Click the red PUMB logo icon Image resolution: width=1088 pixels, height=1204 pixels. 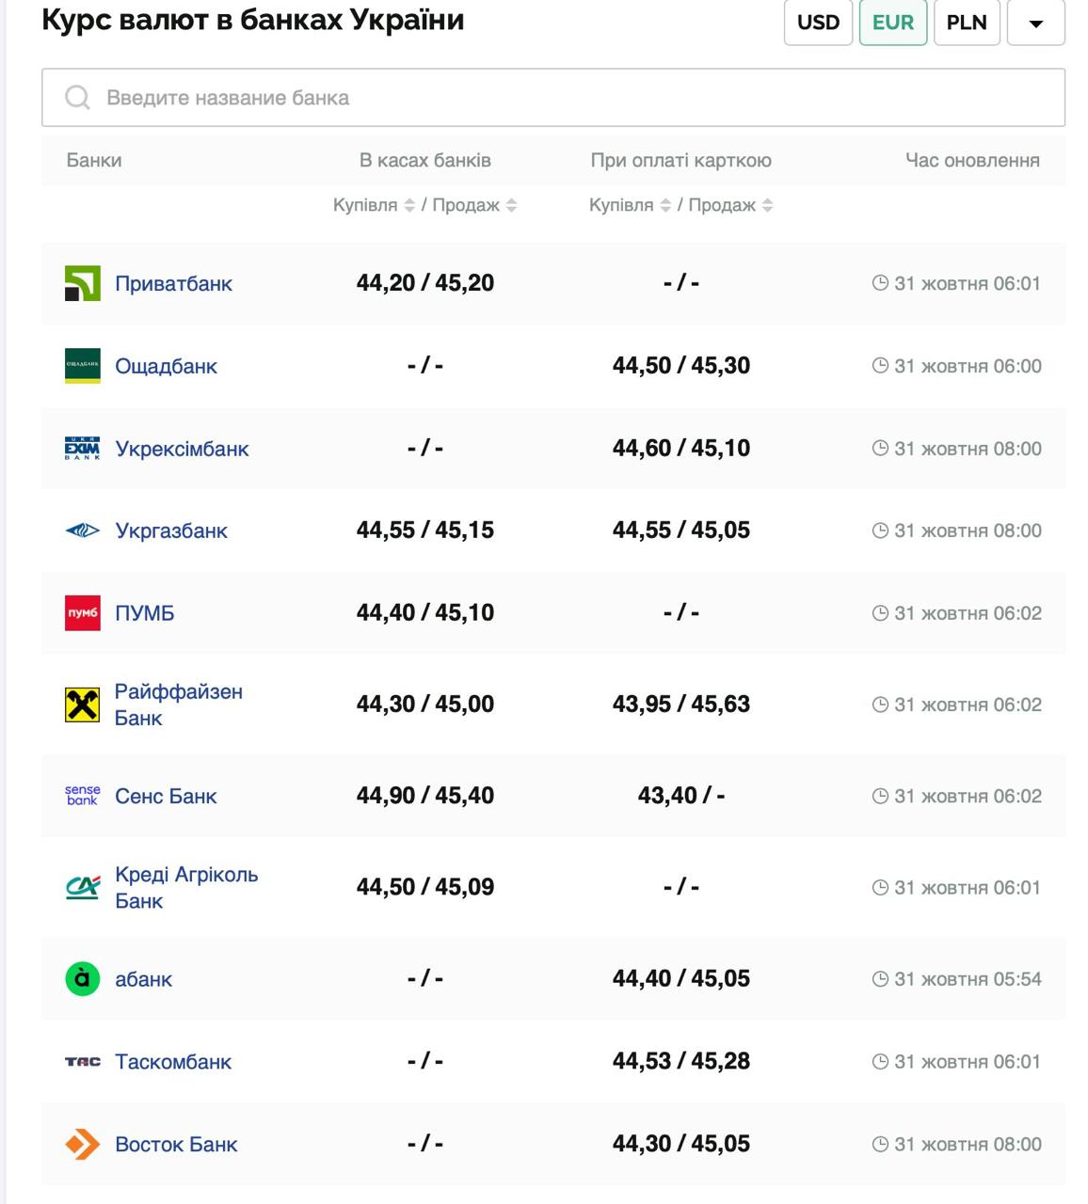[82, 613]
